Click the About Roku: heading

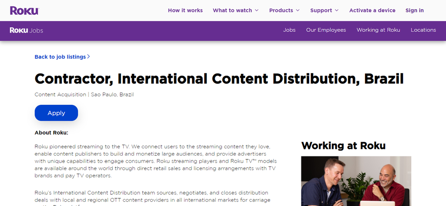[51, 133]
